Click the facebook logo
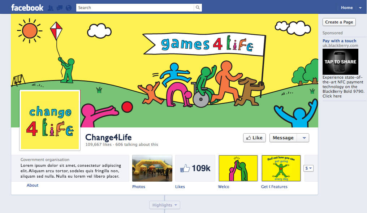Screen dimensions: 367x213 (27, 8)
